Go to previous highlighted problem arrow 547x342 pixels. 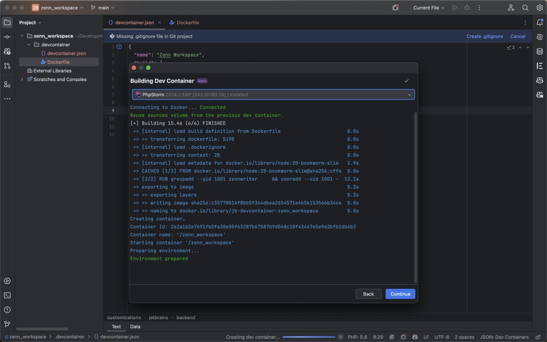tap(520, 47)
